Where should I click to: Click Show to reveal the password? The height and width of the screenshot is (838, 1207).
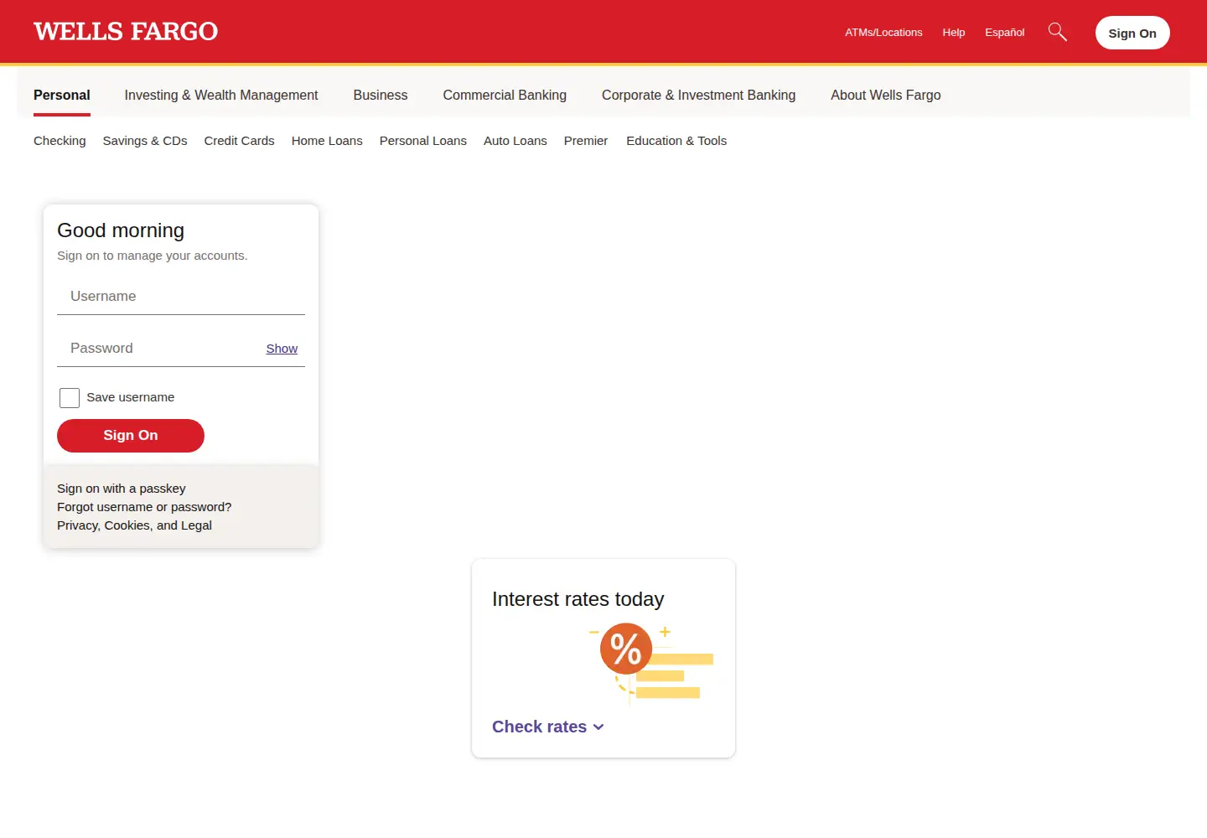point(282,349)
